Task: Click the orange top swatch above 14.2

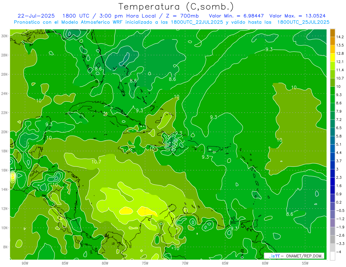Action: tap(332, 33)
